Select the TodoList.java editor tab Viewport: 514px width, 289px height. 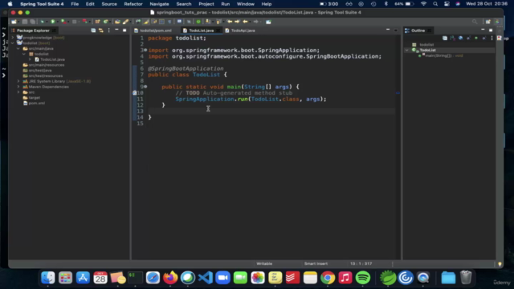coord(201,31)
